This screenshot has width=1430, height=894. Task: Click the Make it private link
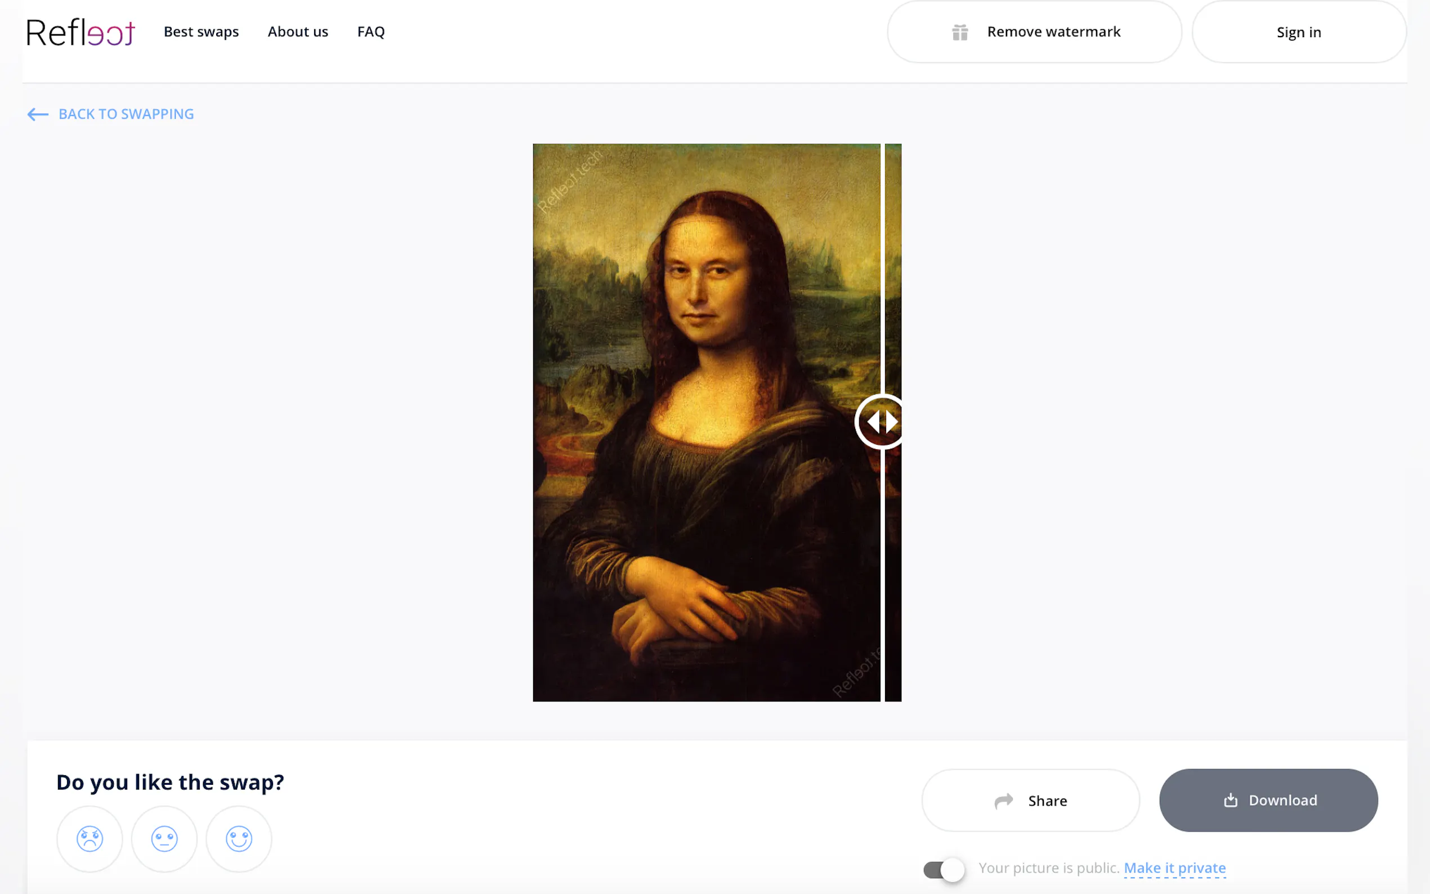pyautogui.click(x=1174, y=868)
